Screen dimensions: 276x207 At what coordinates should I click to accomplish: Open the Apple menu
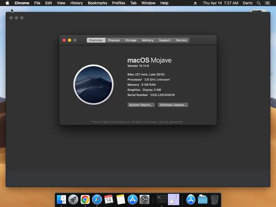(x=7, y=3)
